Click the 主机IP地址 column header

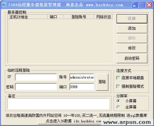28,17
